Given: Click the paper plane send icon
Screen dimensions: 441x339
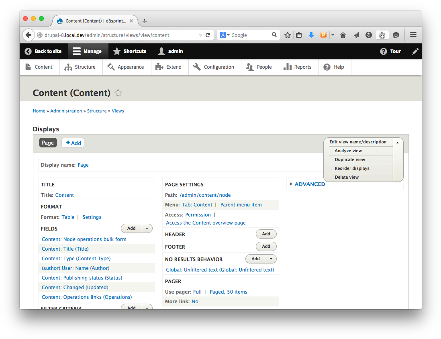Looking at the screenshot, I should click(356, 35).
